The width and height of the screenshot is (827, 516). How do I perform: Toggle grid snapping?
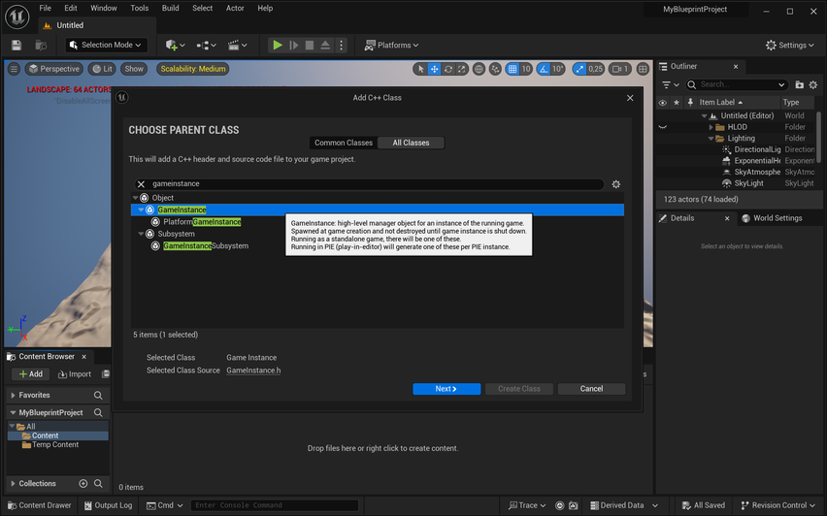(513, 69)
